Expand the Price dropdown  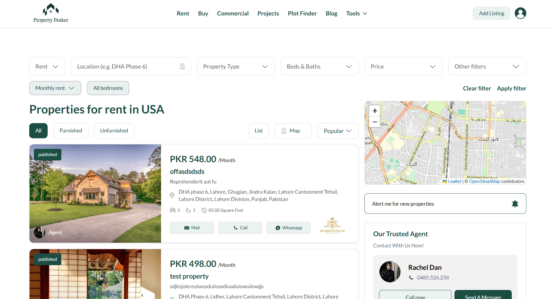(x=403, y=66)
